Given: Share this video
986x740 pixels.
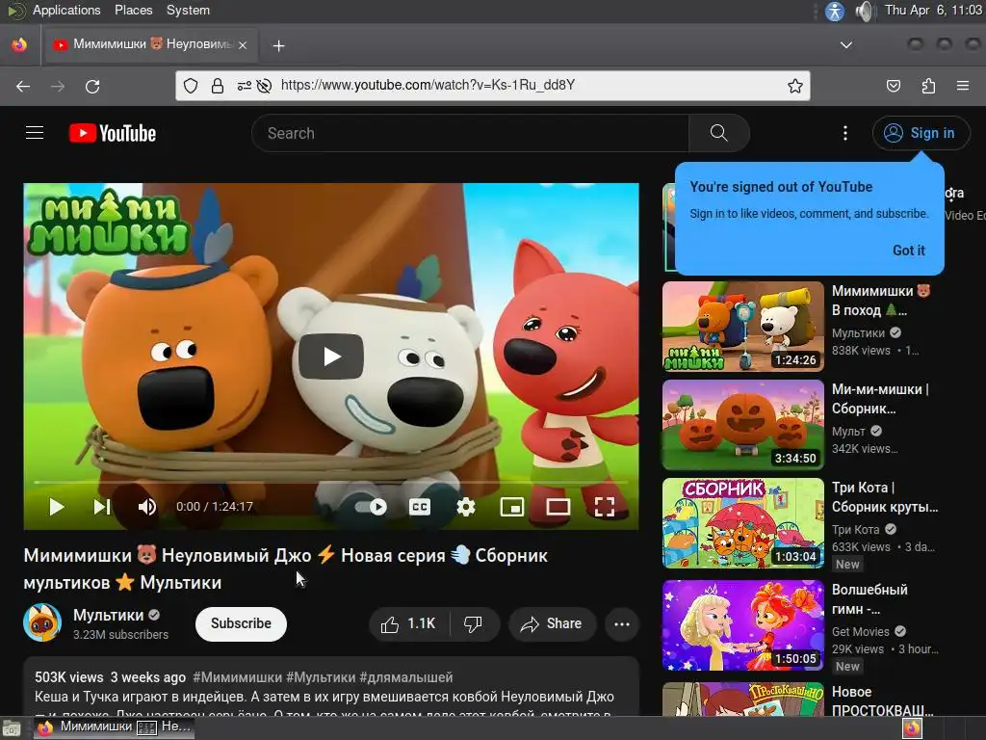Looking at the screenshot, I should pyautogui.click(x=552, y=623).
